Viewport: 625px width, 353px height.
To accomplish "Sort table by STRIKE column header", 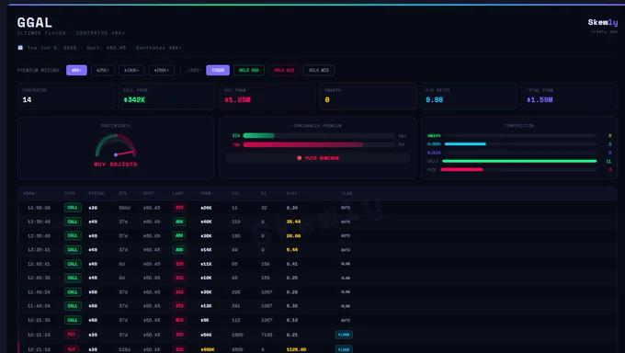I will 97,193.
